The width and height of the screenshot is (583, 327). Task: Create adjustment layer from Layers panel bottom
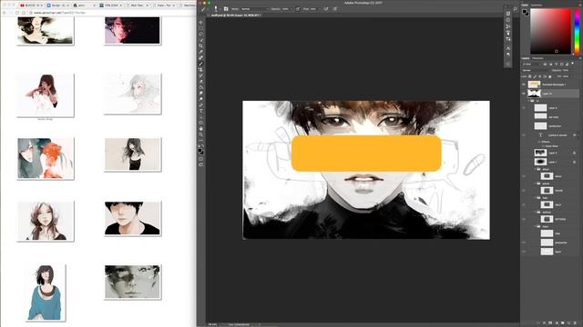[557, 323]
